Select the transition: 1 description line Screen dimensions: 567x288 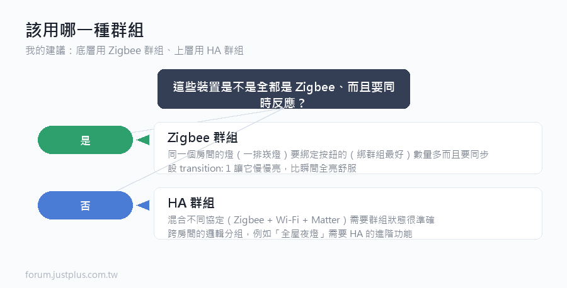tap(262, 168)
